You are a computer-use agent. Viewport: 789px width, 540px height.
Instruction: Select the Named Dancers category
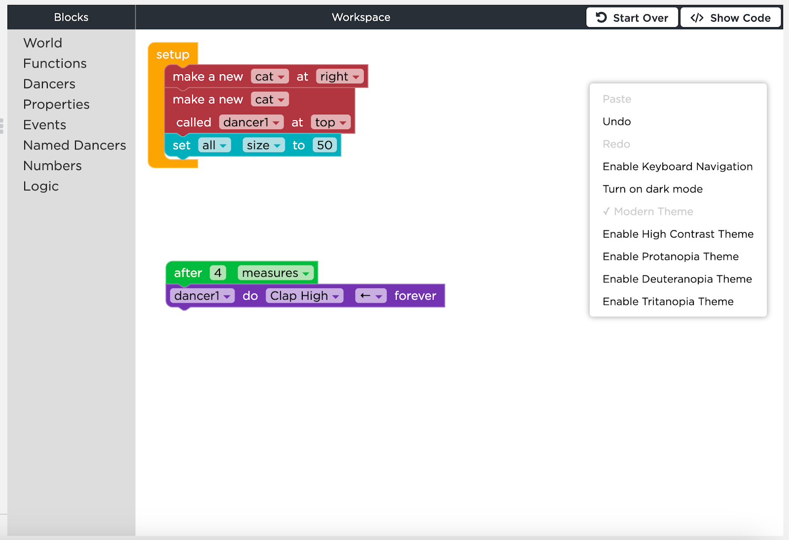pyautogui.click(x=74, y=145)
